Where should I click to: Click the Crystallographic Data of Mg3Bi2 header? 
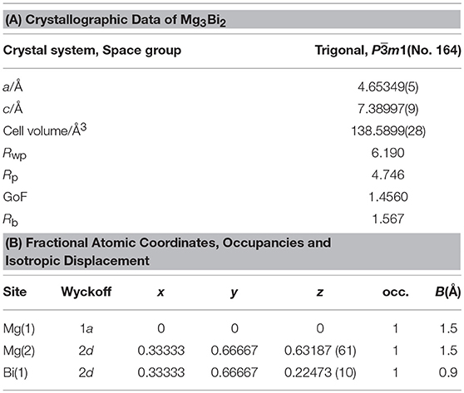point(116,20)
